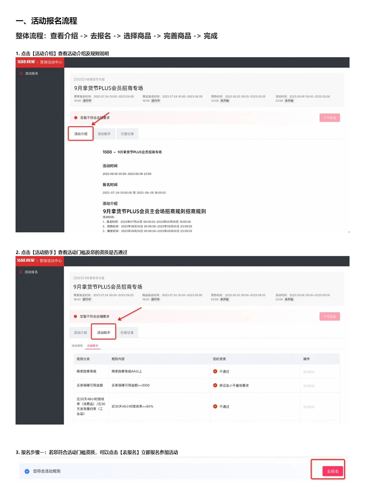372x493 pixels.
Task: Click 不可报名 button in step 1 screenshot
Action: pos(330,118)
